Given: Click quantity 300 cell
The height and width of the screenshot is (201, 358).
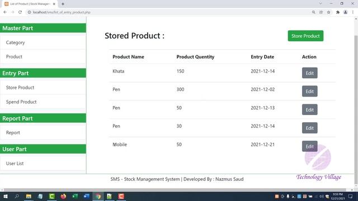Looking at the screenshot, I should coord(180,89).
